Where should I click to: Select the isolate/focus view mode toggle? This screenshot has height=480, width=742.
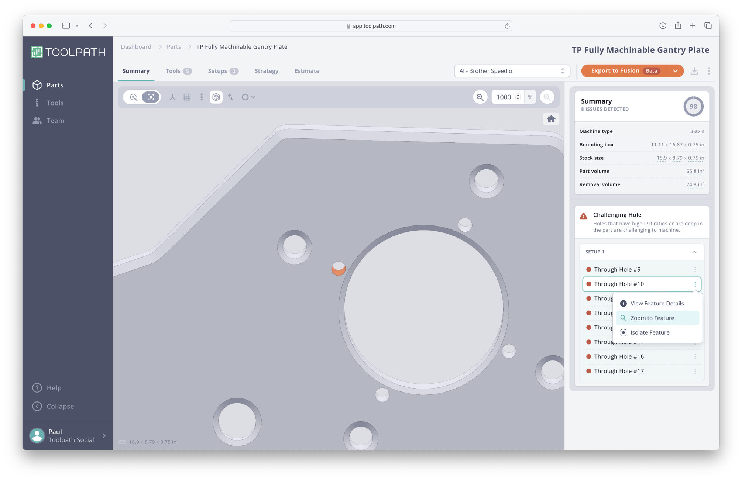[151, 97]
